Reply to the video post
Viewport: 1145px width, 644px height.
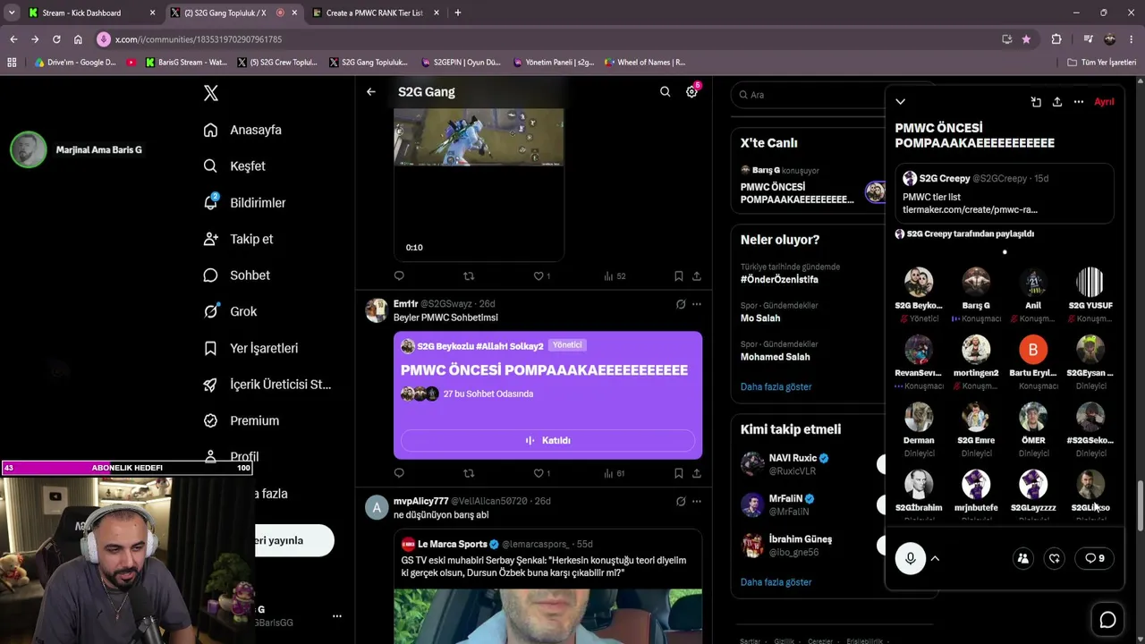click(x=399, y=276)
